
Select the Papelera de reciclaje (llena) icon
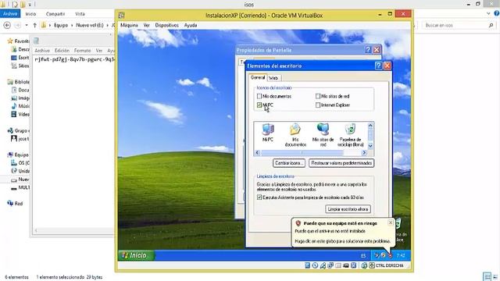(x=350, y=135)
